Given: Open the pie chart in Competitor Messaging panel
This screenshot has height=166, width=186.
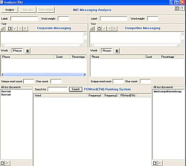Looking at the screenshot, I should [x=117, y=50].
